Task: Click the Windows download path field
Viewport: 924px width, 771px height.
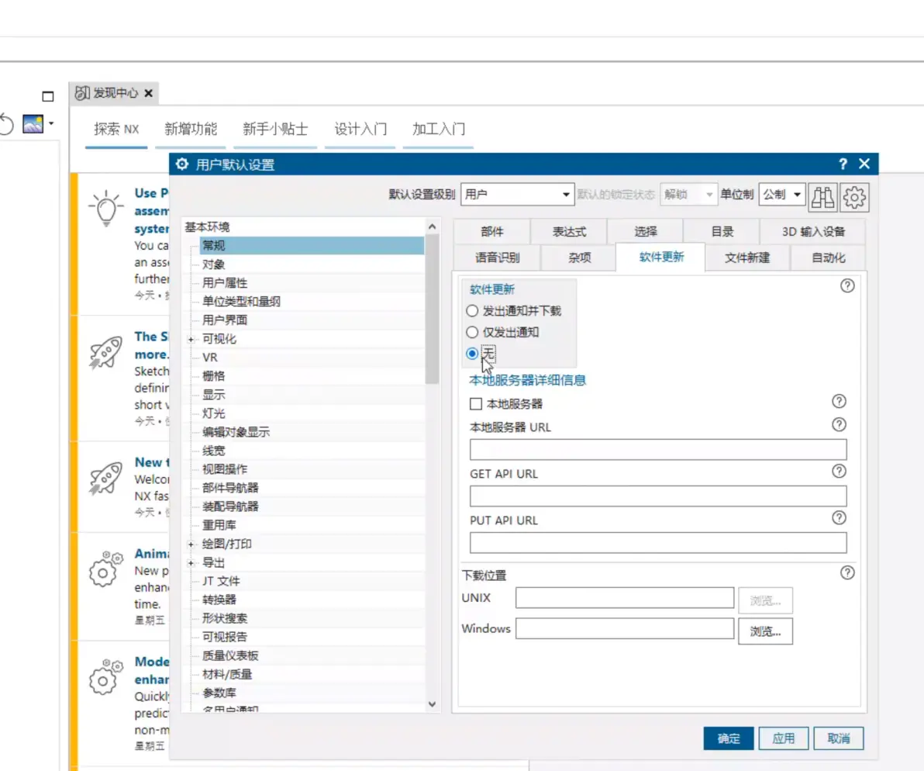Action: (625, 628)
